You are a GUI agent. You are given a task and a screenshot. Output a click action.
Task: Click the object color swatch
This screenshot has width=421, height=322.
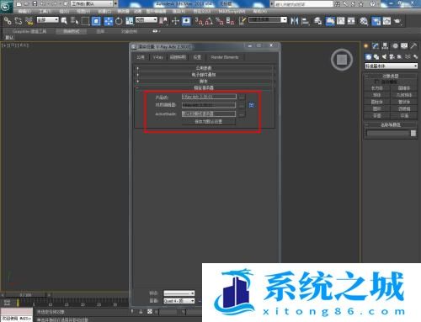click(x=413, y=134)
